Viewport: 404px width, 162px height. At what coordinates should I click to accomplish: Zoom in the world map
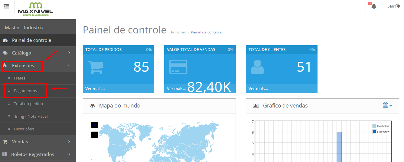tap(95, 125)
